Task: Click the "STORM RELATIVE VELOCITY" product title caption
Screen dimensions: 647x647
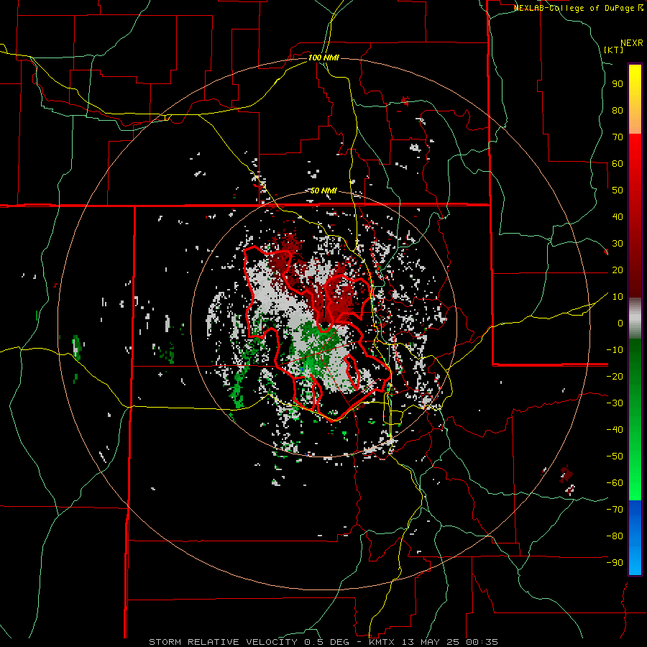Action: (x=225, y=642)
